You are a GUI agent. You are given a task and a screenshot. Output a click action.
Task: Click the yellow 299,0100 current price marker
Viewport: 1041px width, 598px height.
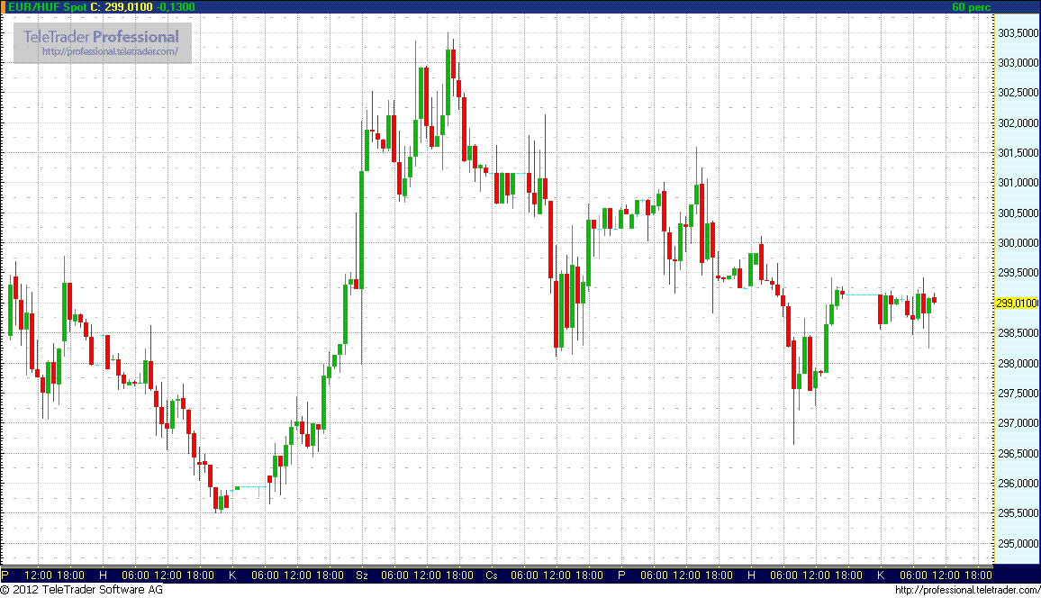click(1017, 304)
